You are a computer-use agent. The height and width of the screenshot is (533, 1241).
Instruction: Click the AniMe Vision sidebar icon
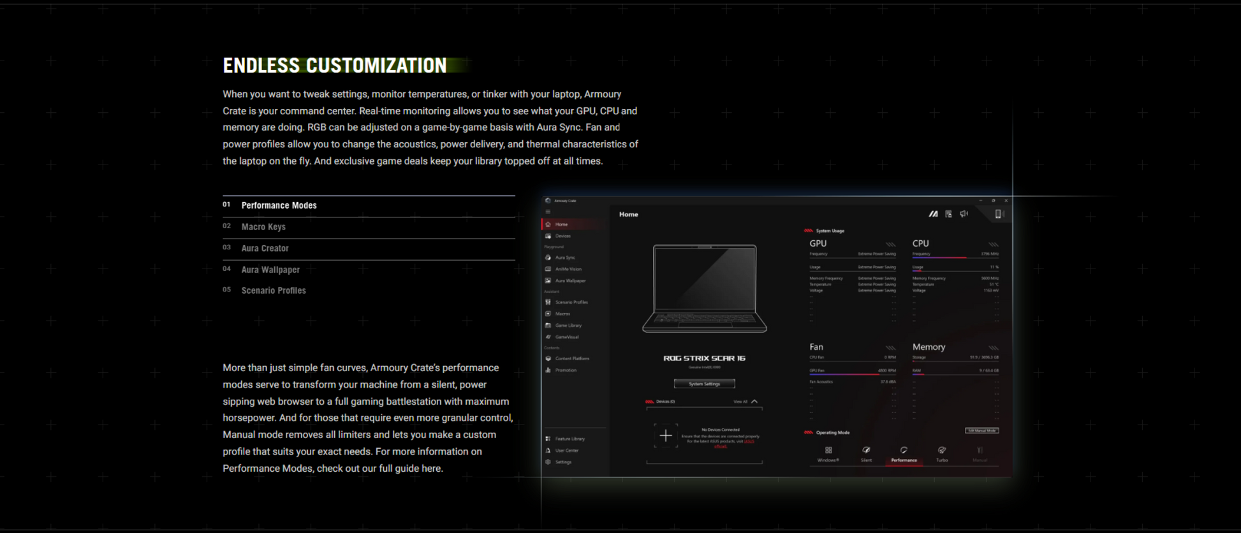coord(548,269)
